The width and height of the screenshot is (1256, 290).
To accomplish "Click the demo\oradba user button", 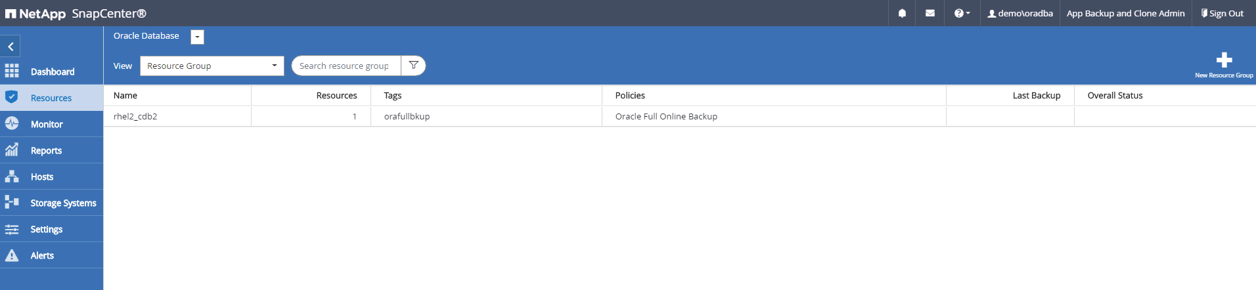I will 1020,13.
